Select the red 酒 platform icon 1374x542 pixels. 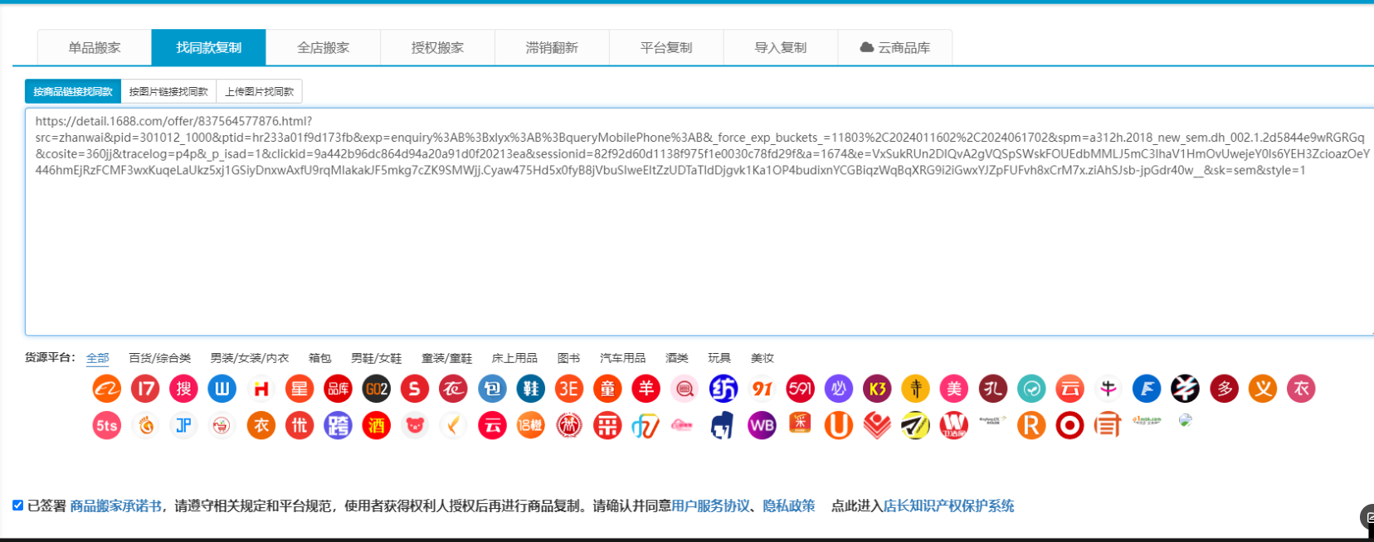(x=377, y=426)
